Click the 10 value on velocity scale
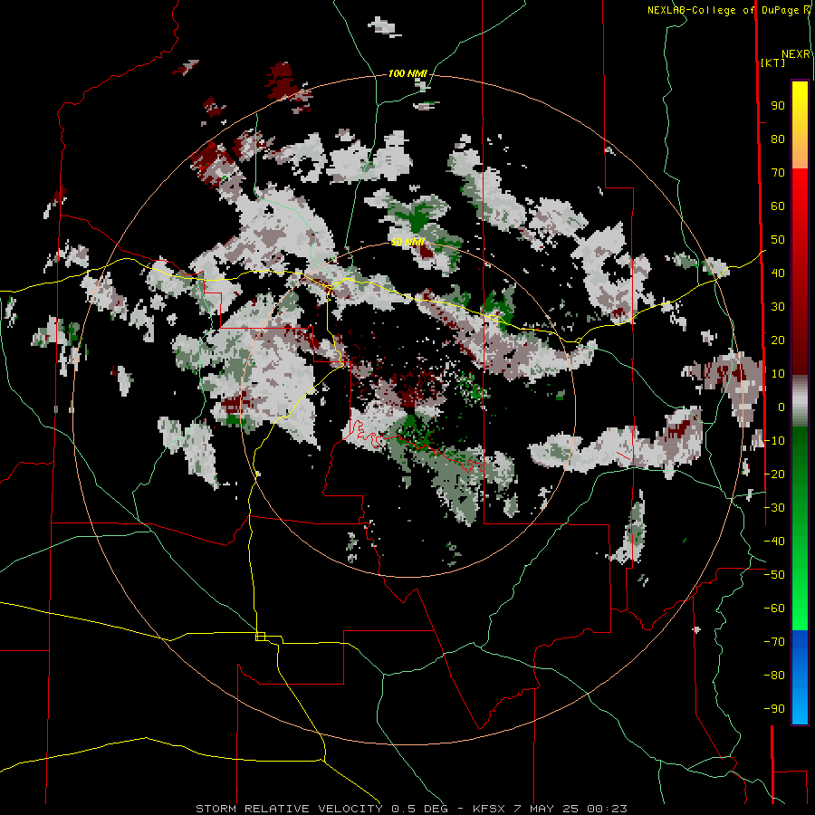The width and height of the screenshot is (815, 815). click(x=778, y=374)
